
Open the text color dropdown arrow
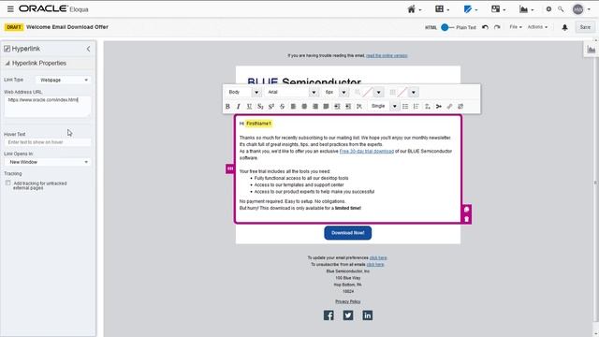[378, 92]
